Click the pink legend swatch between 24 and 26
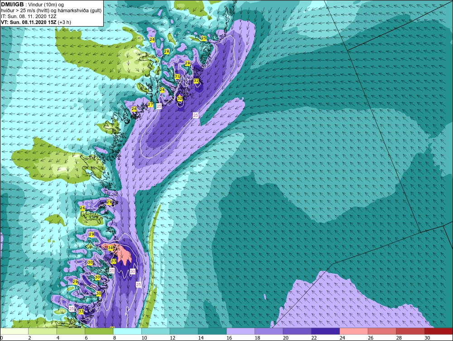453x341 pixels. click(x=354, y=331)
